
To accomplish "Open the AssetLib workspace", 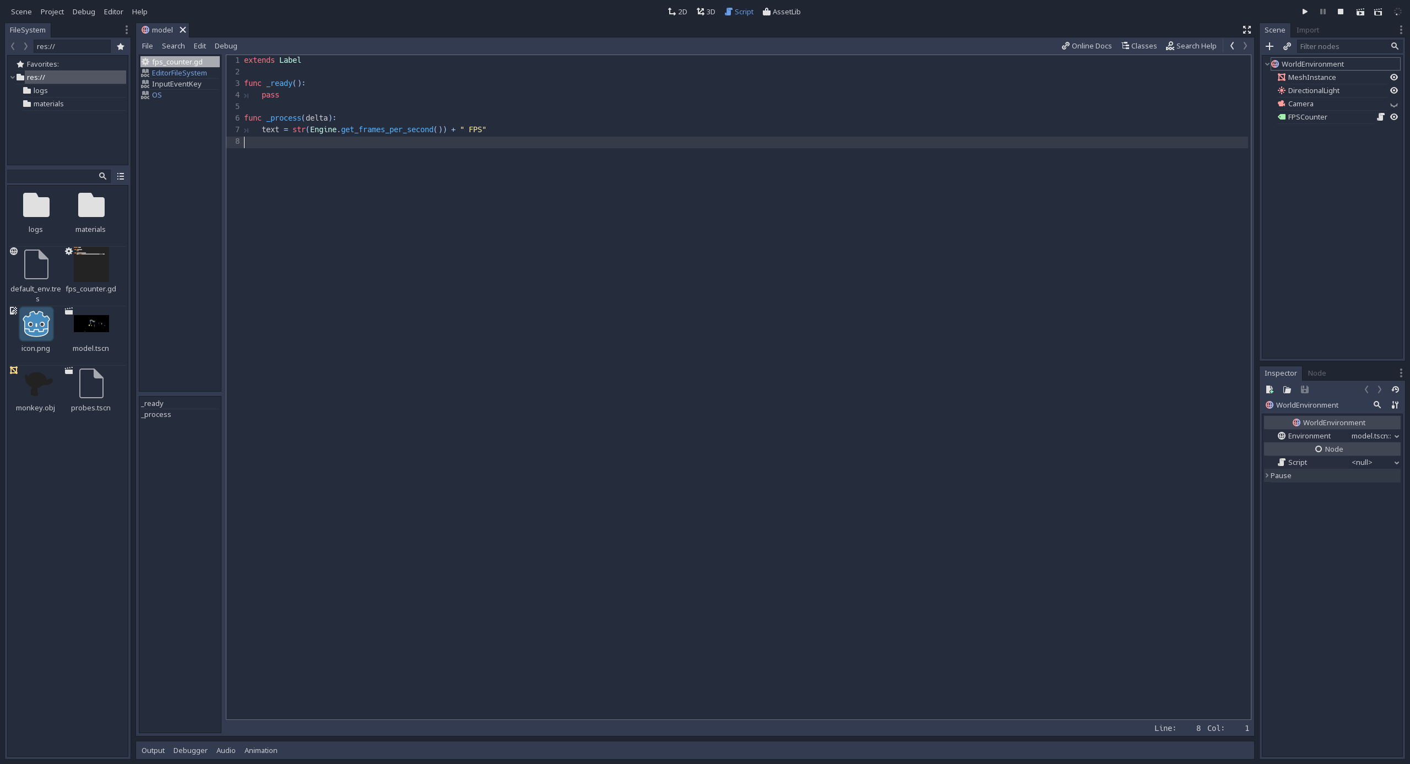I will tap(781, 11).
